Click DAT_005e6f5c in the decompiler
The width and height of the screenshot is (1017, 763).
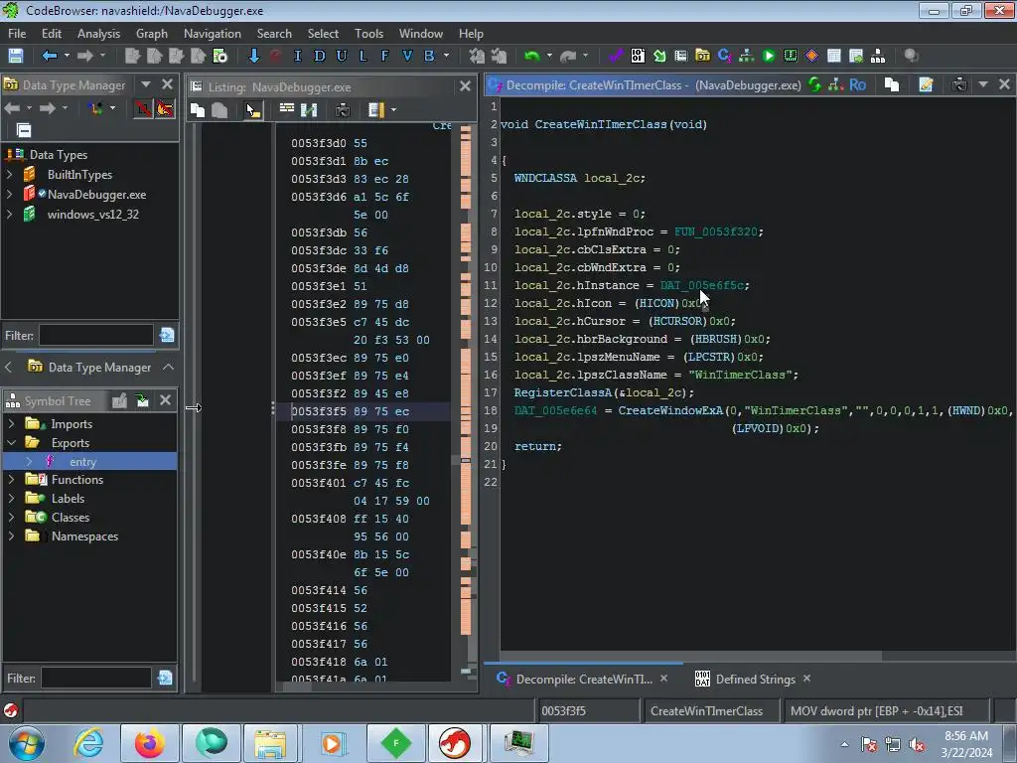[x=704, y=285]
